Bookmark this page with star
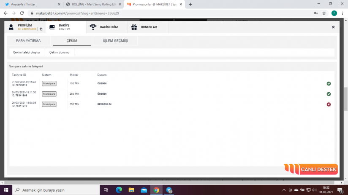 coord(324,13)
